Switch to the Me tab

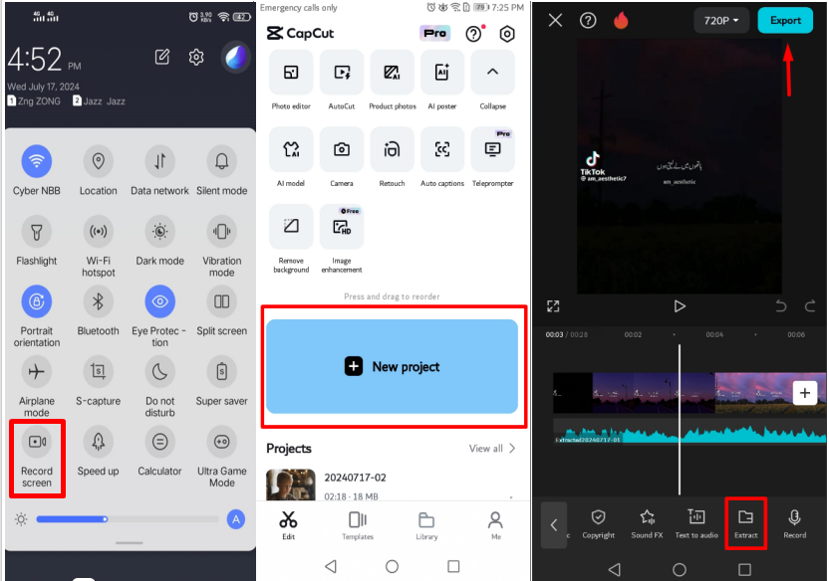[495, 525]
